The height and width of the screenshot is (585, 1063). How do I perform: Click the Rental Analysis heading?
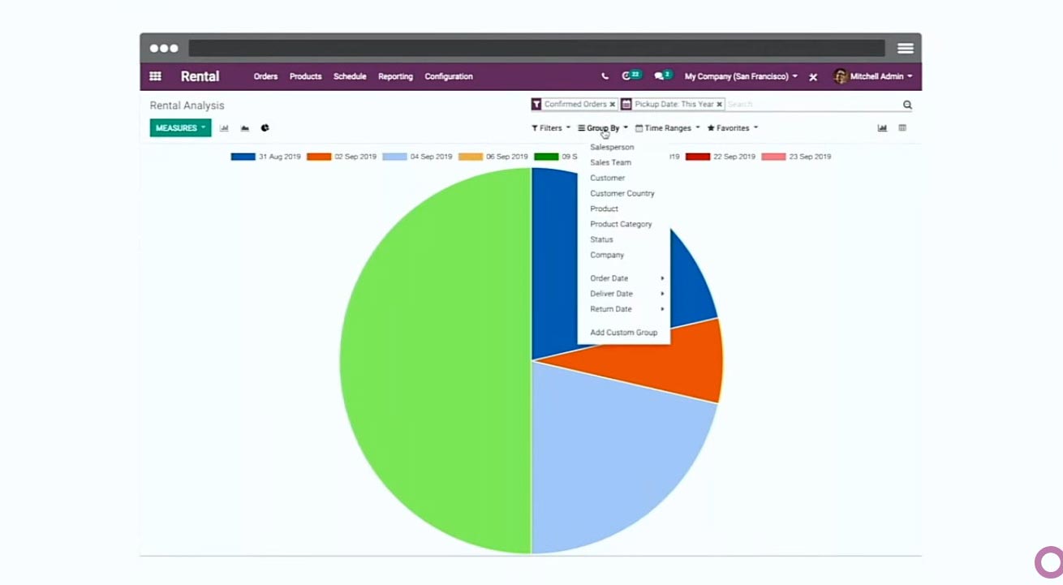pyautogui.click(x=187, y=105)
